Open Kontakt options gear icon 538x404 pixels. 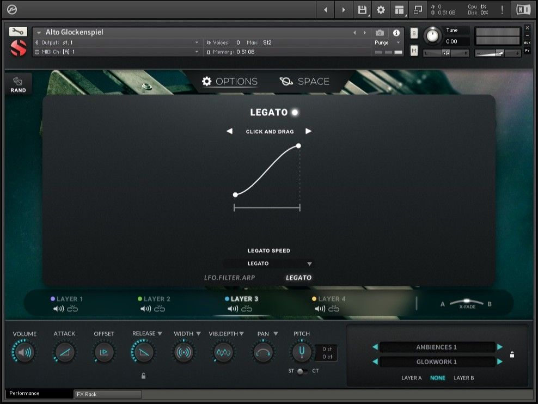(x=380, y=9)
